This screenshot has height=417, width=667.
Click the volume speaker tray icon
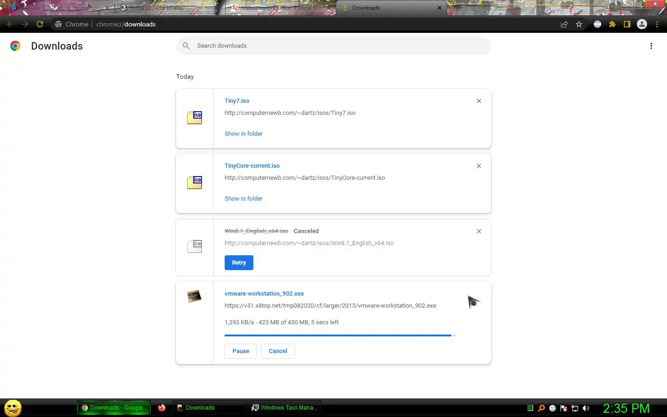point(586,408)
